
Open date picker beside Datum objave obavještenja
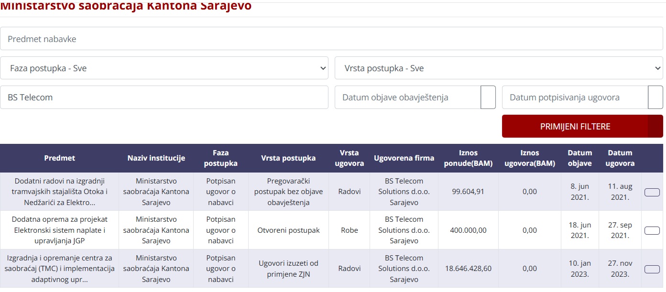click(488, 97)
